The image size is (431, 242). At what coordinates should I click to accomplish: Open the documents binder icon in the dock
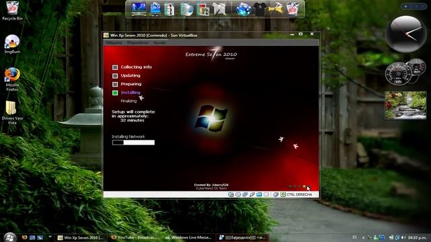(170, 9)
